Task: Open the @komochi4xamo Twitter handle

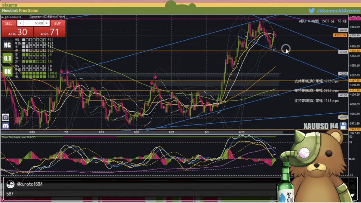Action: 338,11
